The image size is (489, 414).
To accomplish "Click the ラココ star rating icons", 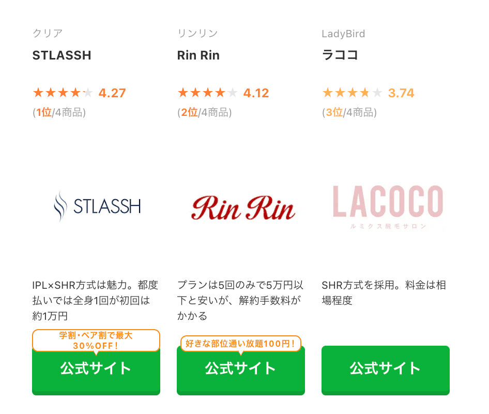I will pyautogui.click(x=352, y=93).
